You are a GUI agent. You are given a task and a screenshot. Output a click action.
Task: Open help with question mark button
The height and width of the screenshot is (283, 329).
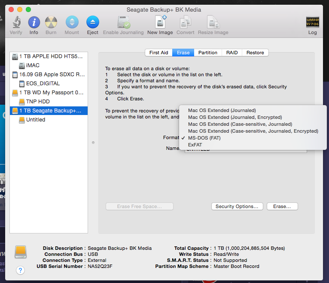click(x=20, y=270)
